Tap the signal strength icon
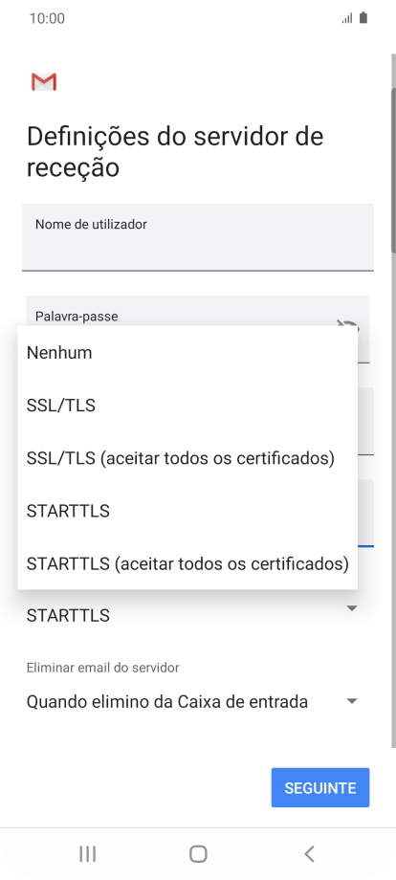The width and height of the screenshot is (396, 880). [347, 18]
